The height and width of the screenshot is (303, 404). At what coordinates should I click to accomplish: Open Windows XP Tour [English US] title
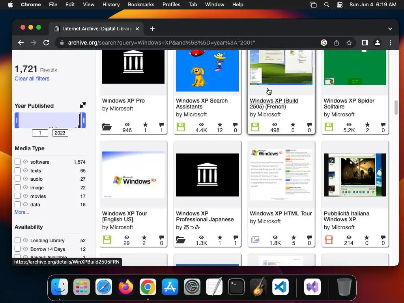tap(124, 217)
